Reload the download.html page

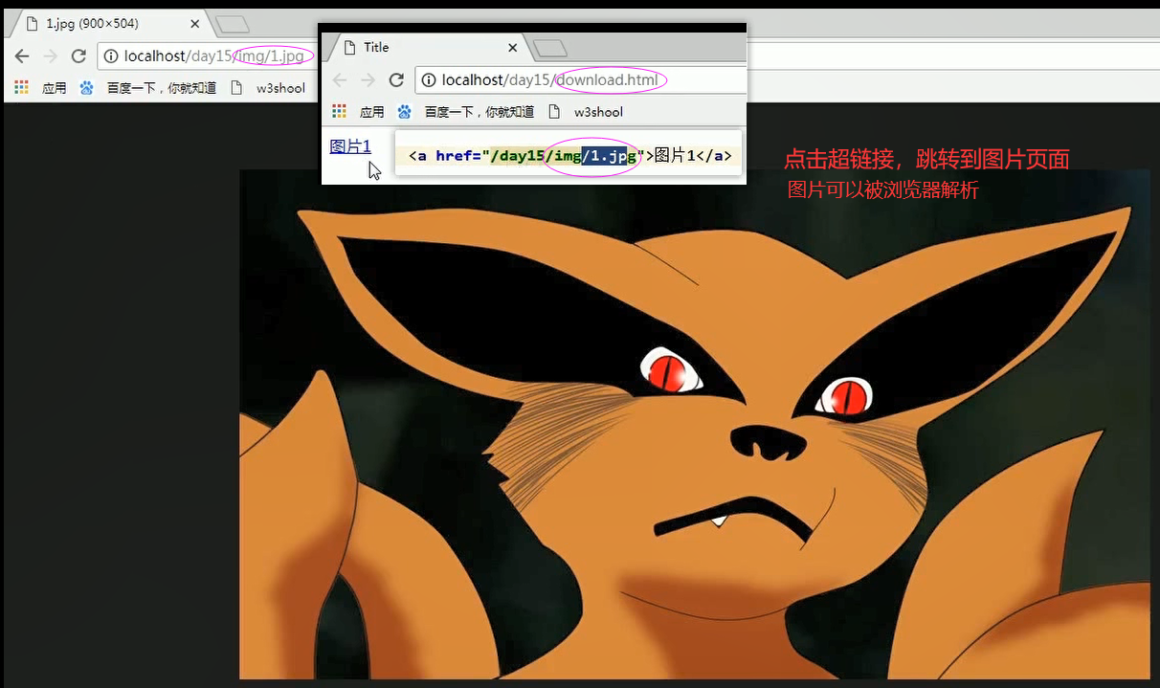pyautogui.click(x=396, y=80)
